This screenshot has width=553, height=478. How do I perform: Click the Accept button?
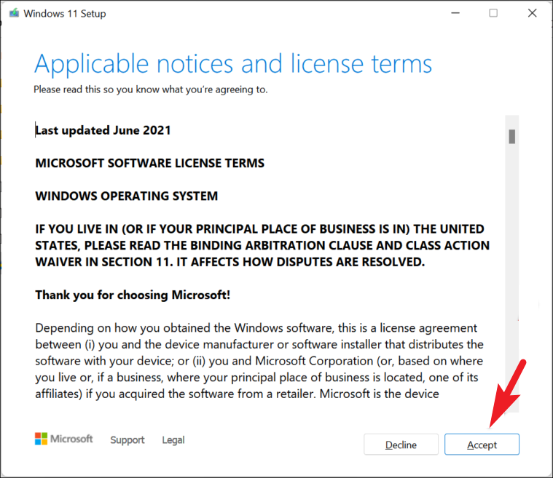tap(482, 445)
